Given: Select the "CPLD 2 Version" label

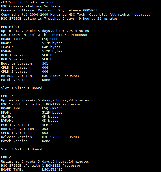Looking at the screenshot, I should tap(16, 72).
